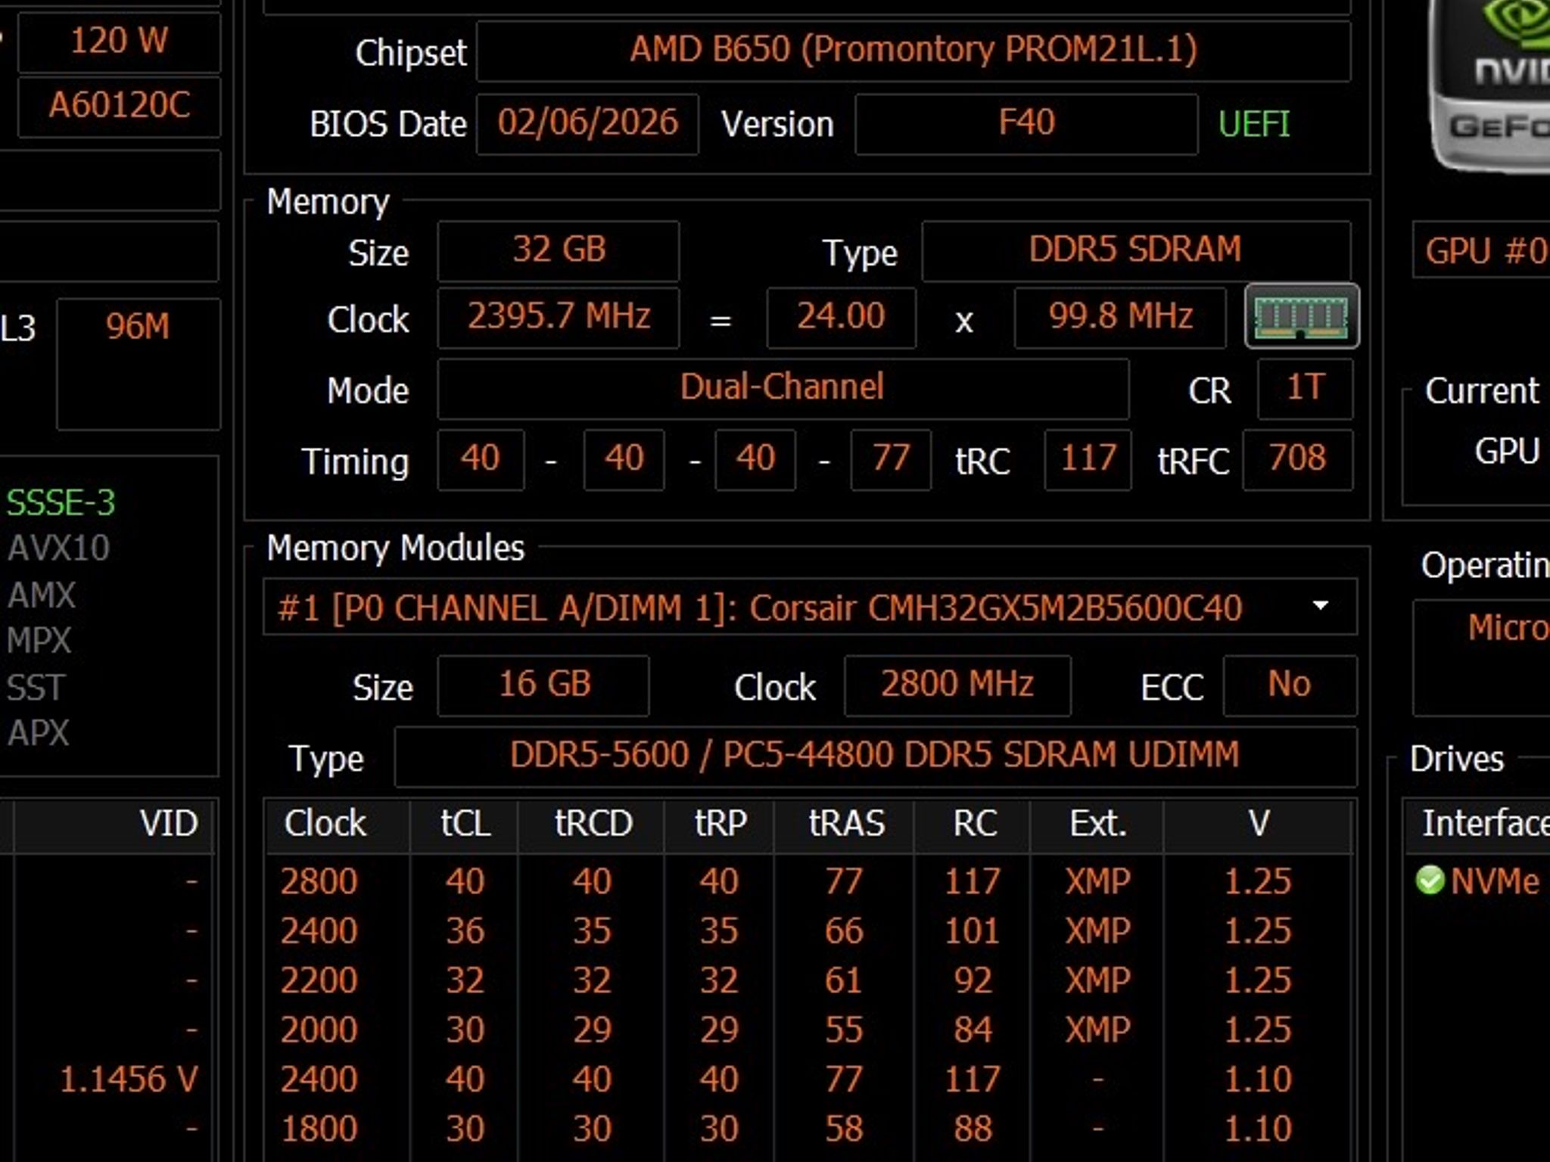
Task: Select the 2000 XMP timing row
Action: click(808, 1030)
